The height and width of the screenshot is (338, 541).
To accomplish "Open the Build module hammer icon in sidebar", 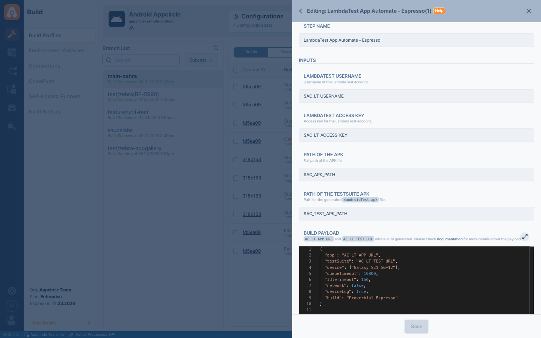I will pyautogui.click(x=12, y=34).
